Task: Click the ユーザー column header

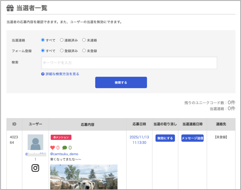Action: [x=35, y=124]
